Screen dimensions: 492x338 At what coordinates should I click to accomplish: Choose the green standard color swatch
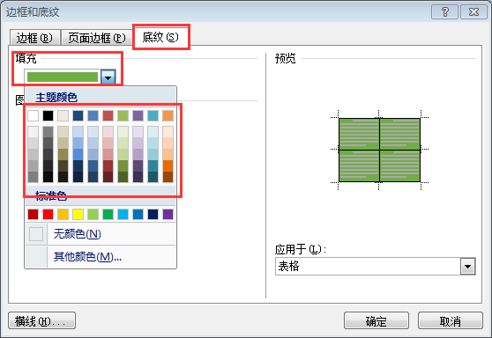click(x=108, y=215)
